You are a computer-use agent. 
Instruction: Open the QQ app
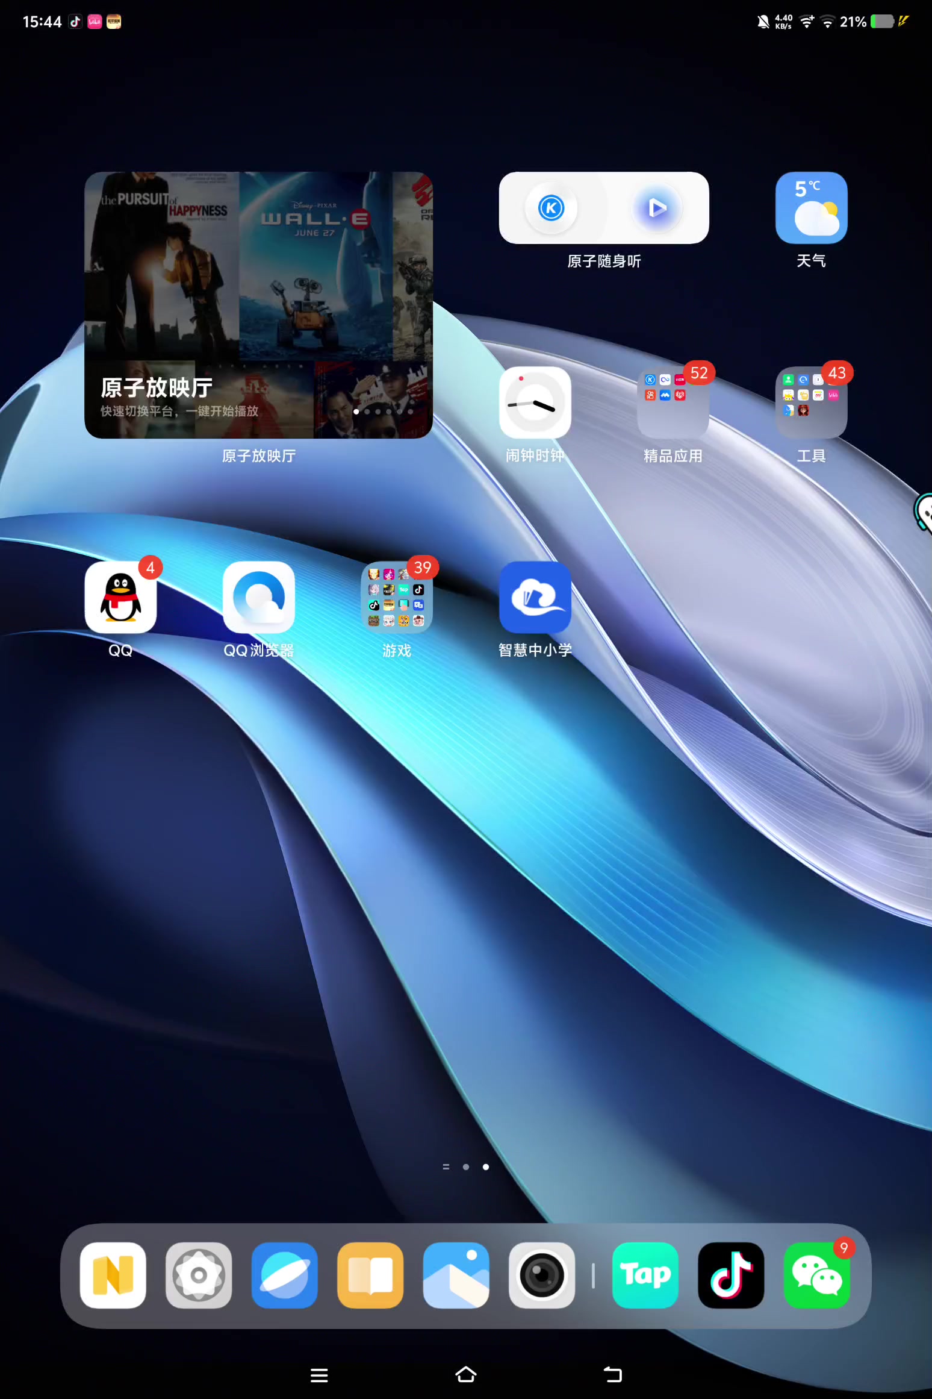[120, 598]
